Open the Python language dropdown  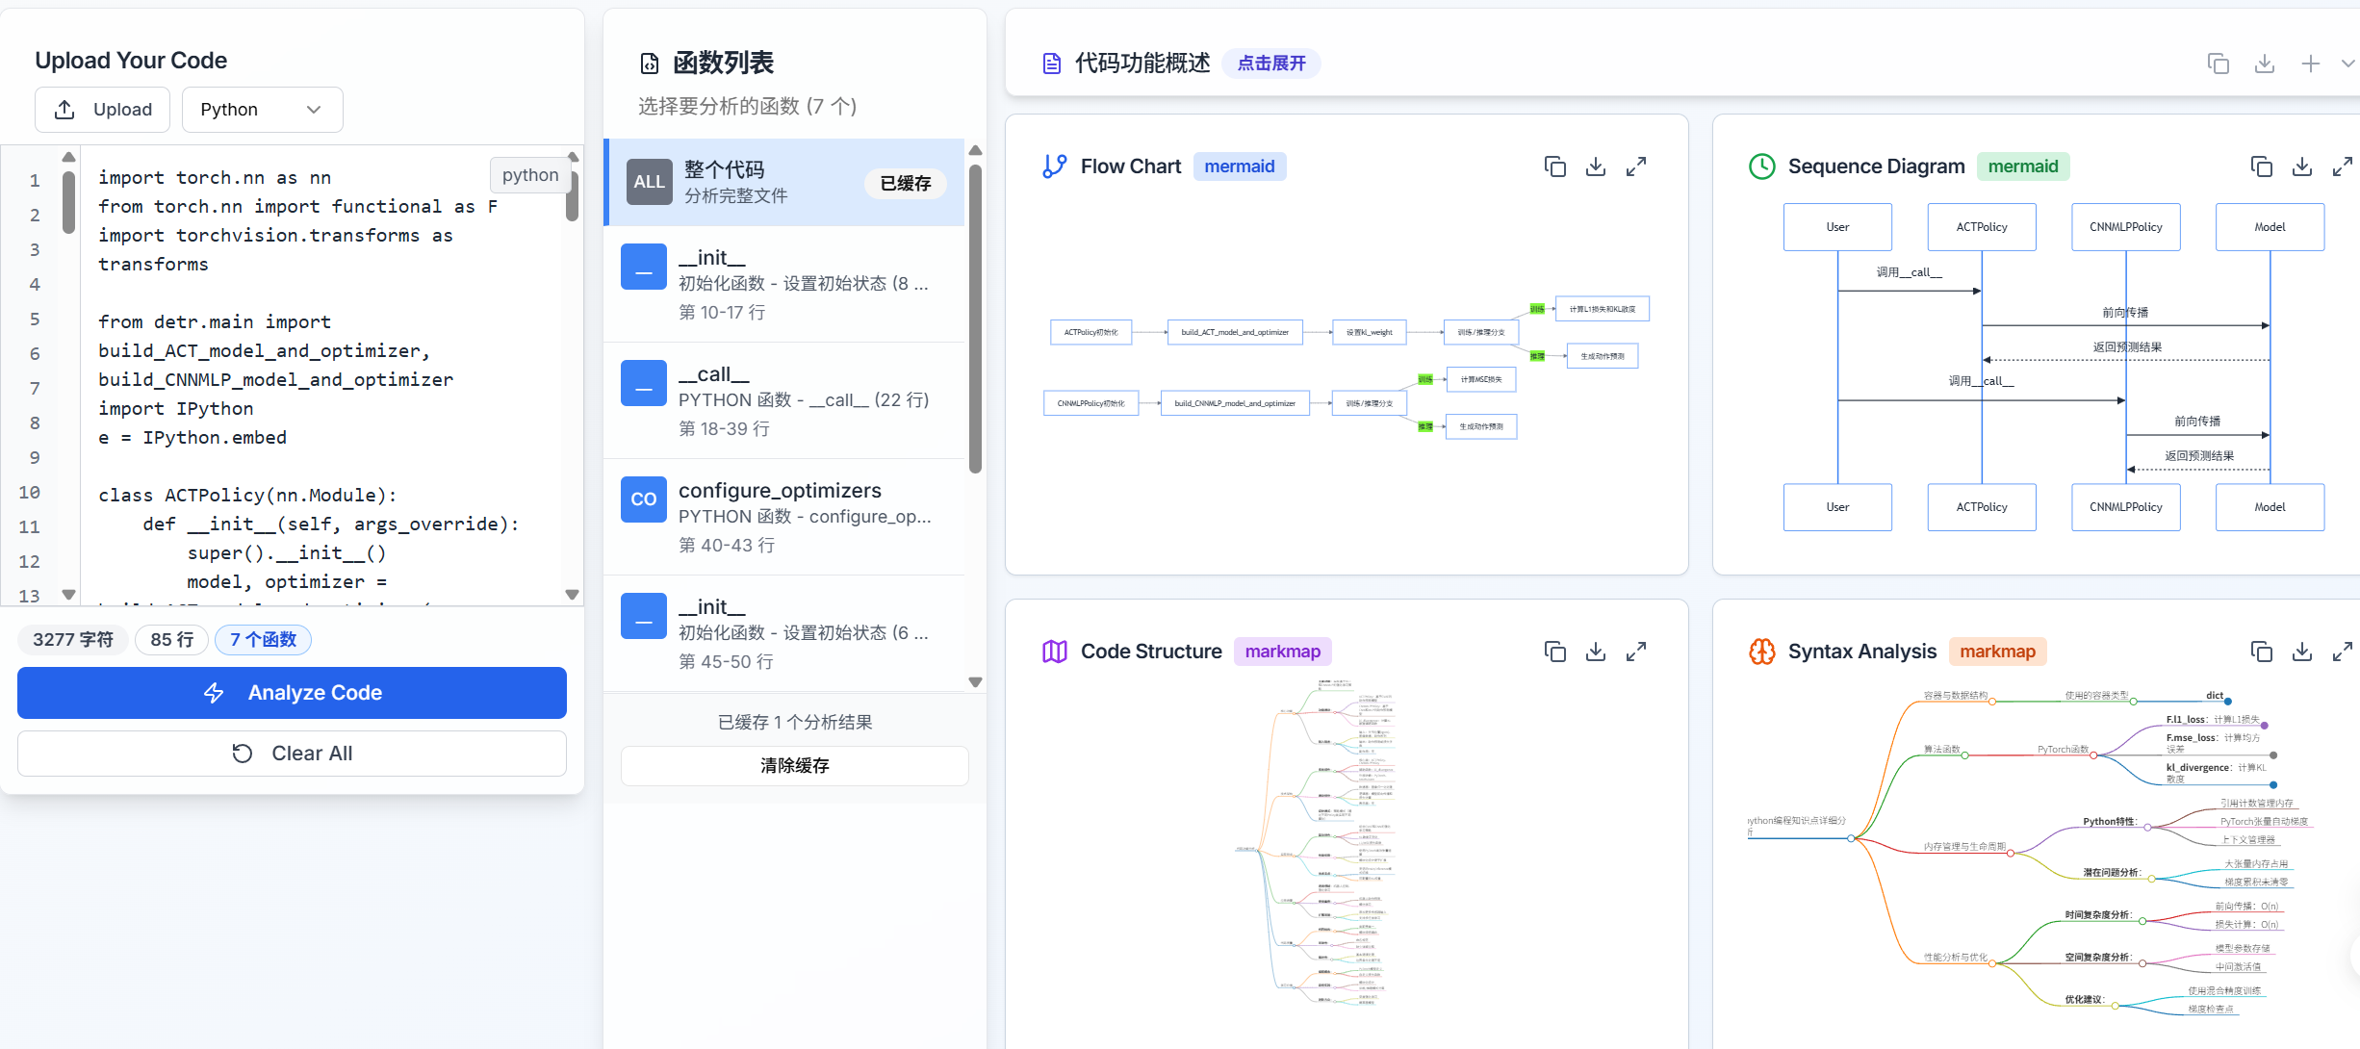(261, 109)
